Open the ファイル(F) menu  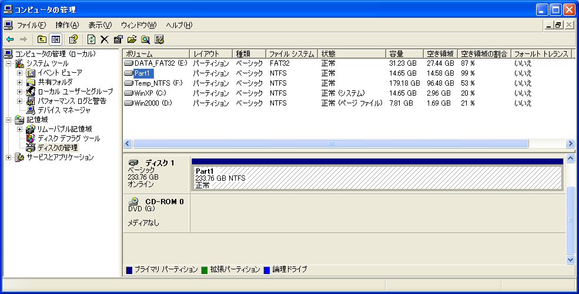click(x=31, y=25)
